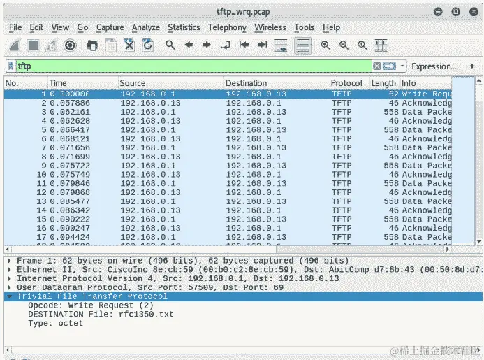Expand the User Datagram Protocol row
Viewport: 484px width, 360px height.
(9, 287)
